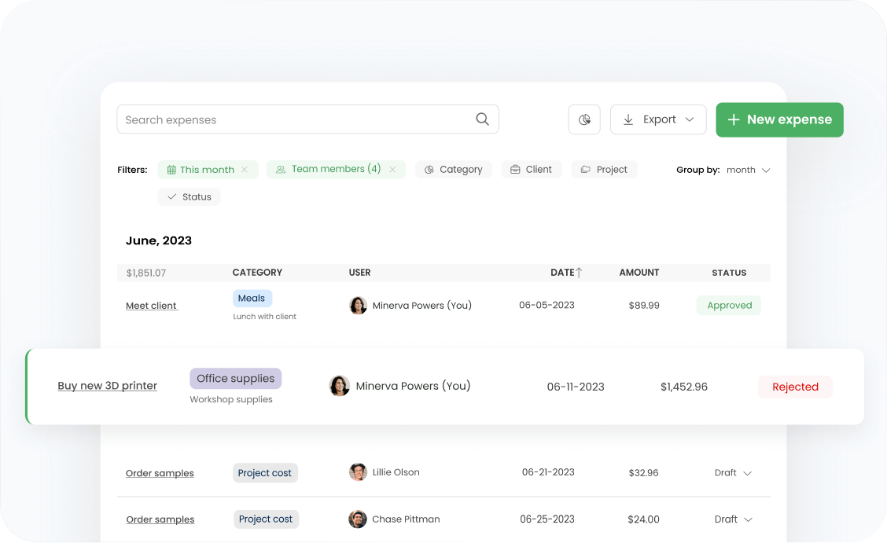Remove the This month filter

pos(245,170)
